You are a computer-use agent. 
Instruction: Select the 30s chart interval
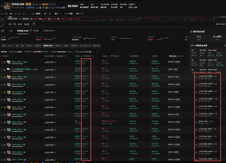point(6,14)
